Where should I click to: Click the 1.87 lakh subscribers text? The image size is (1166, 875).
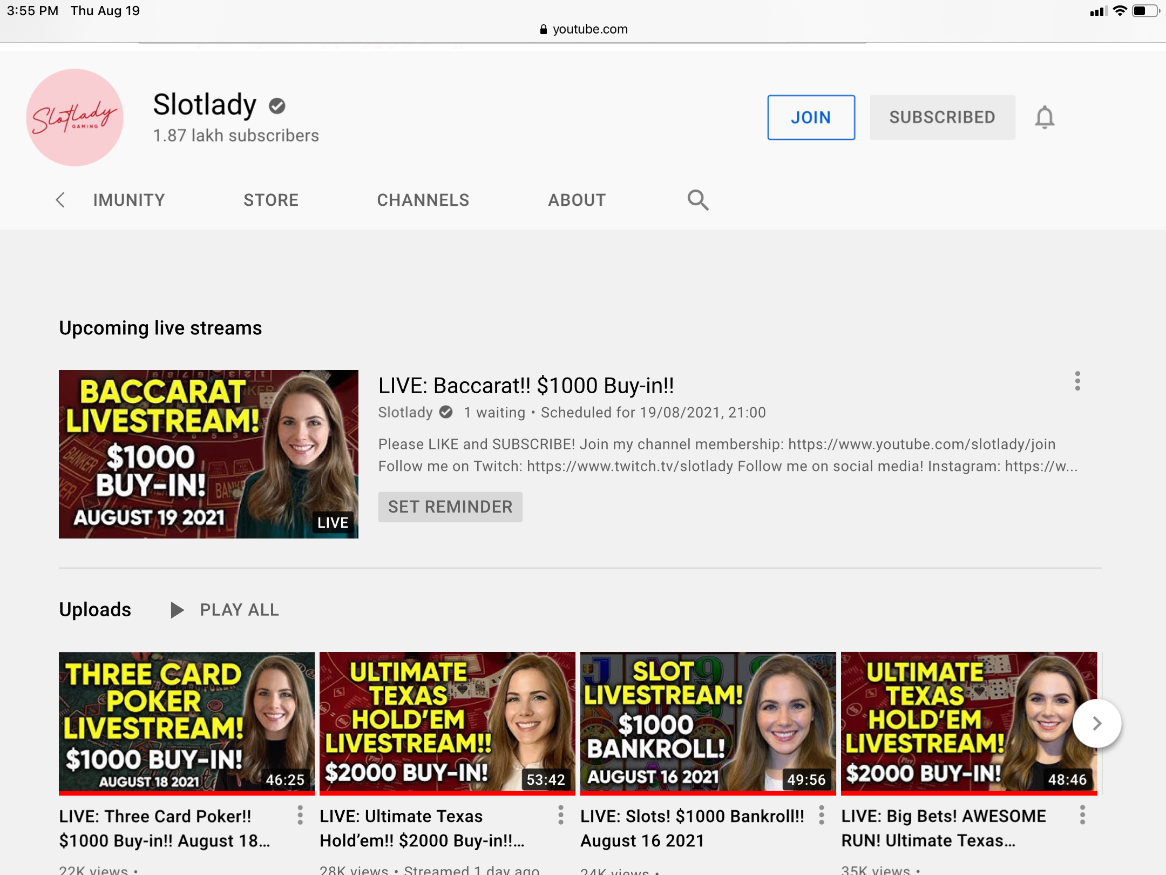click(x=236, y=136)
